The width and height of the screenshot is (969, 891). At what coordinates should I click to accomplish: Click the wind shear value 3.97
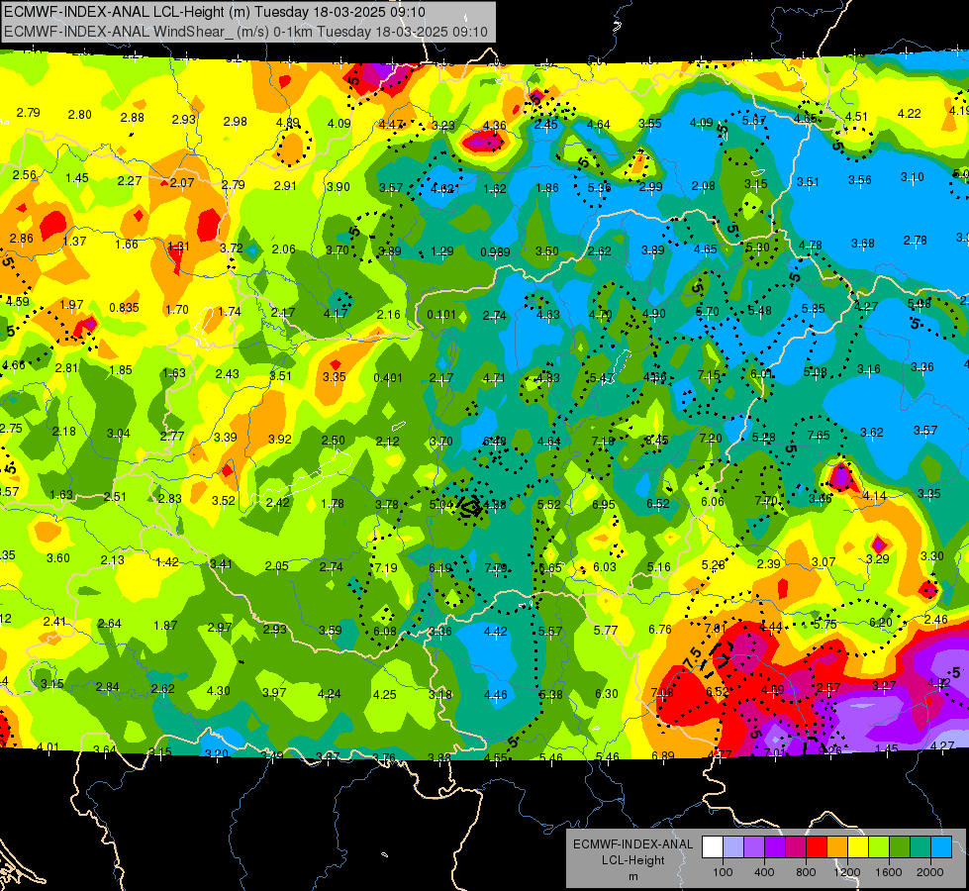click(x=274, y=692)
